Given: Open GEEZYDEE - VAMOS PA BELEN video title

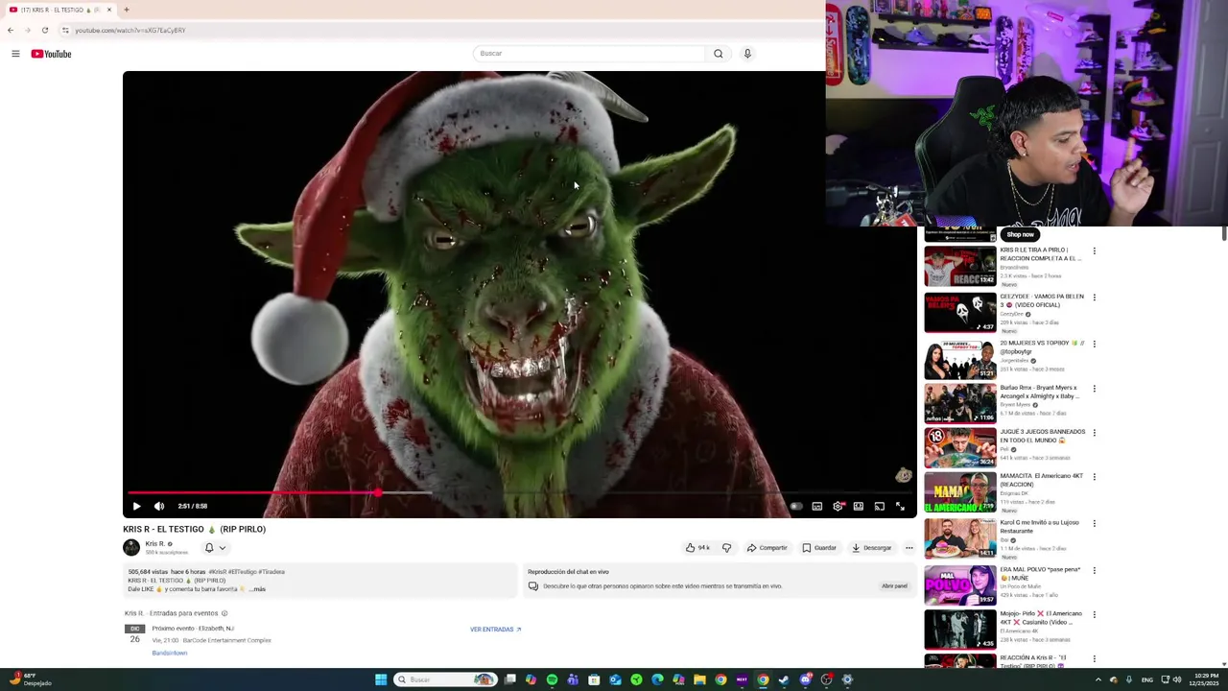Looking at the screenshot, I should pos(1042,300).
